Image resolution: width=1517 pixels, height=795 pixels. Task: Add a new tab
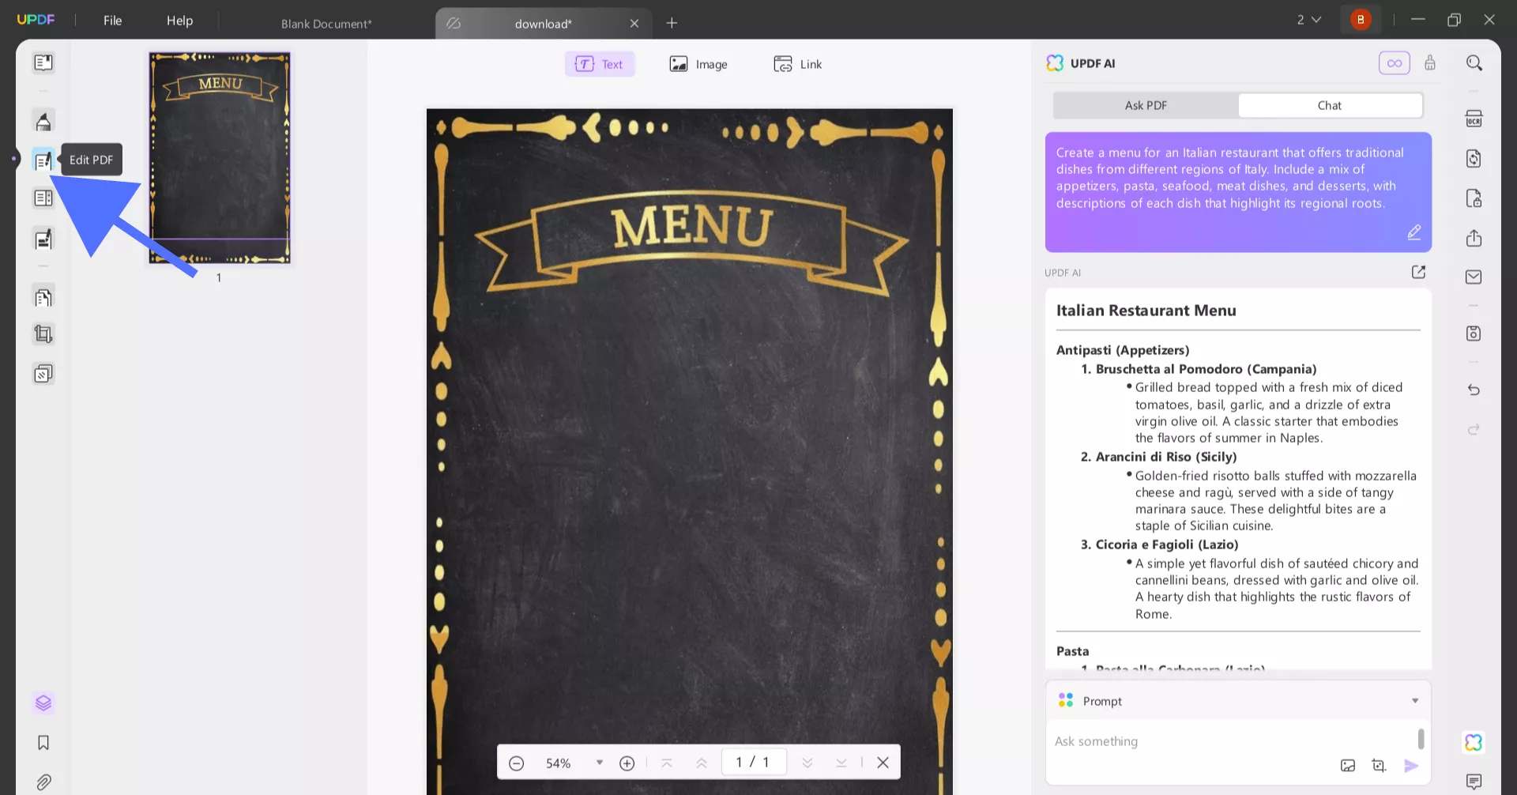[672, 23]
